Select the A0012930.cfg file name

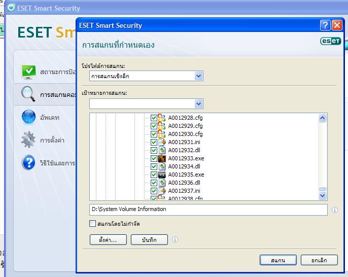coord(185,134)
